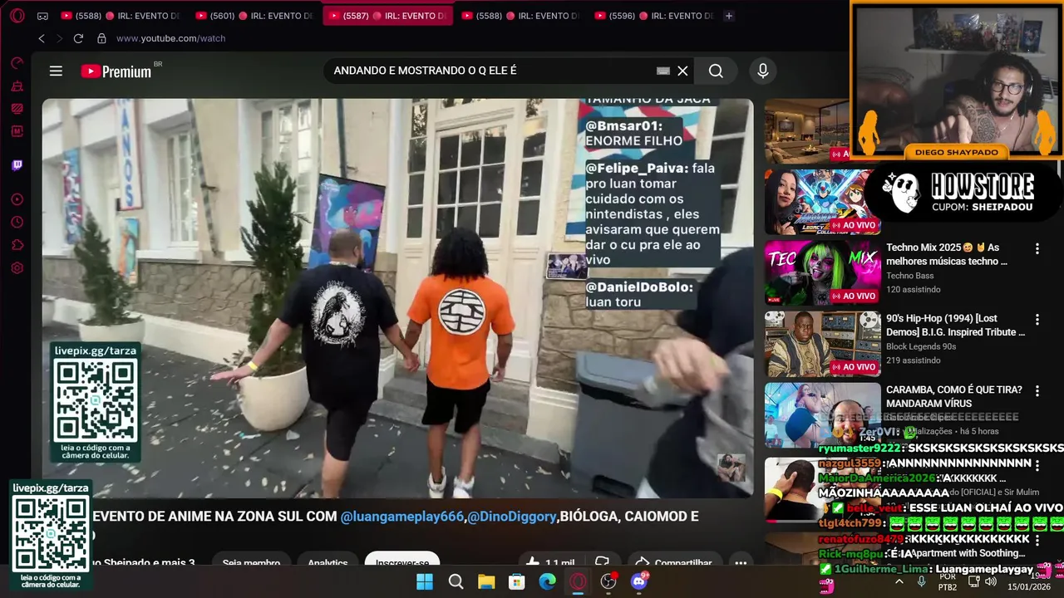Open the Player icon in Opera sidebar
The height and width of the screenshot is (598, 1064).
coord(17,199)
